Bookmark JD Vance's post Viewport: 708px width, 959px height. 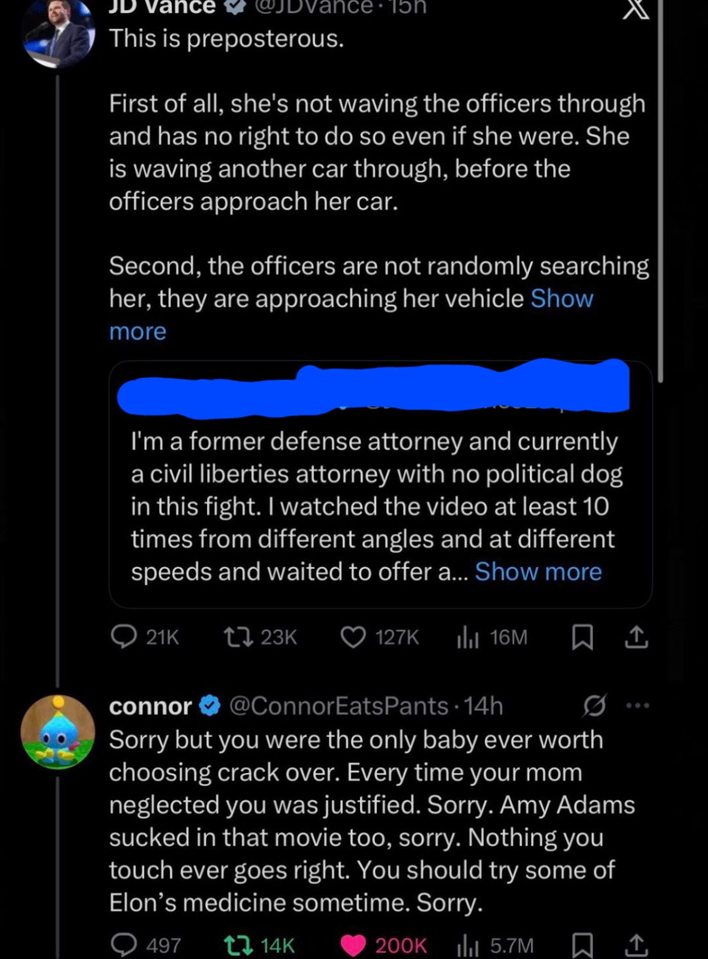[582, 636]
